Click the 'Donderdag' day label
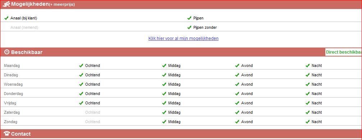The height and width of the screenshot is (140, 362). click(13, 94)
